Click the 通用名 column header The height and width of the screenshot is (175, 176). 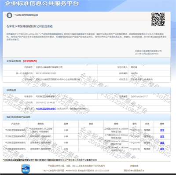click(x=40, y=124)
